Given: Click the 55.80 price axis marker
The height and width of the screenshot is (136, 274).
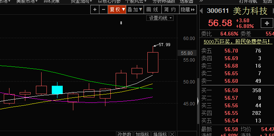Looking at the screenshot, I should (x=187, y=53).
